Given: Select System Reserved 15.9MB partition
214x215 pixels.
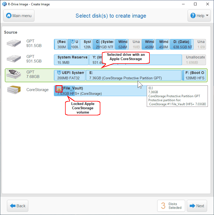Looking at the screenshot, I should pyautogui.click(x=71, y=60).
